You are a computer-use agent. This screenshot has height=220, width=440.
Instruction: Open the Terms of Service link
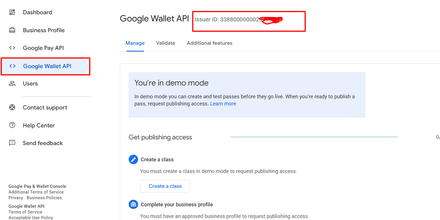coord(25,212)
